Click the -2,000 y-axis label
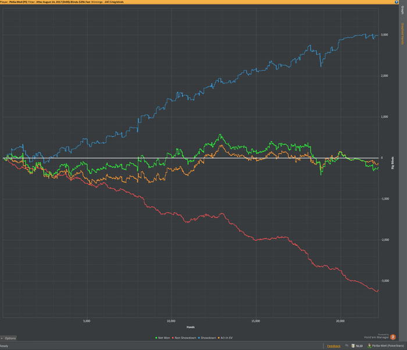 pyautogui.click(x=384, y=240)
